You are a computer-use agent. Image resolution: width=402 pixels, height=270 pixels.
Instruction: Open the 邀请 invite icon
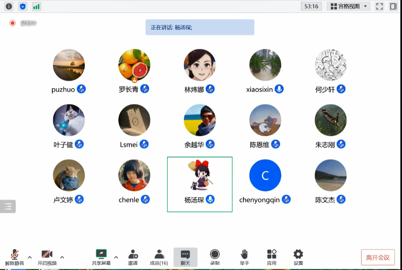pos(133,257)
